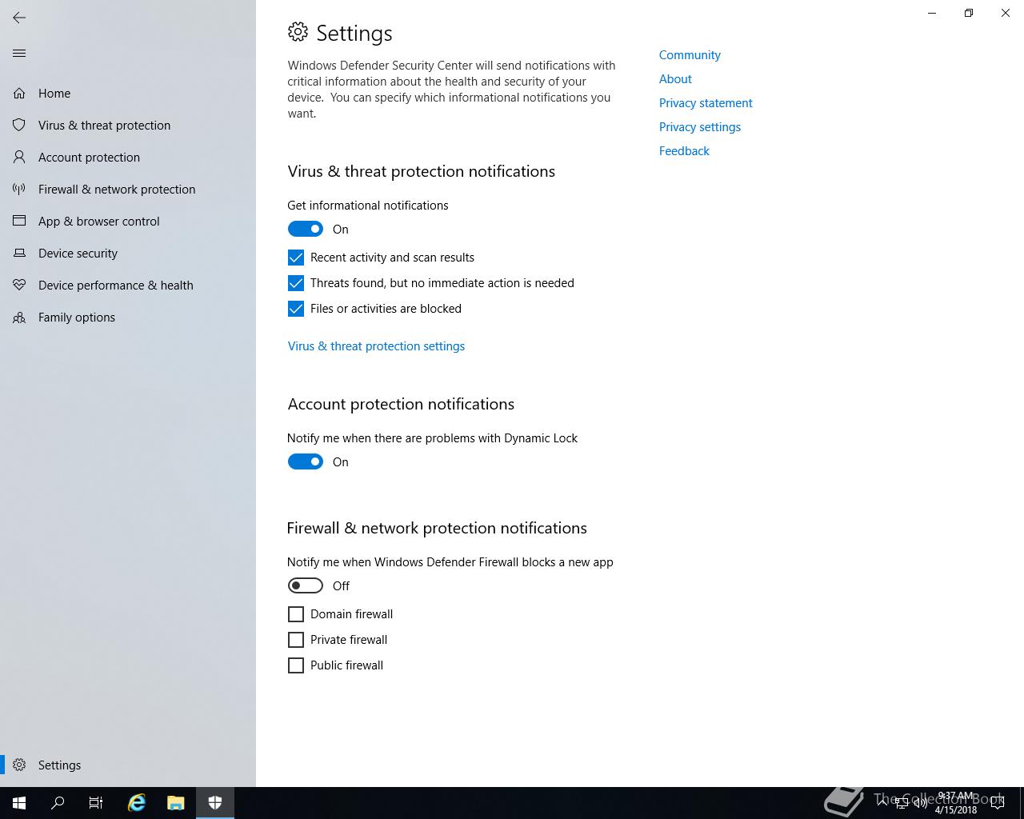Click the Settings gear icon in sidebar

pos(19,765)
